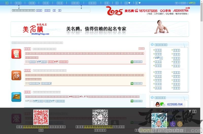Click phone number 18701373205 in header

[148, 11]
